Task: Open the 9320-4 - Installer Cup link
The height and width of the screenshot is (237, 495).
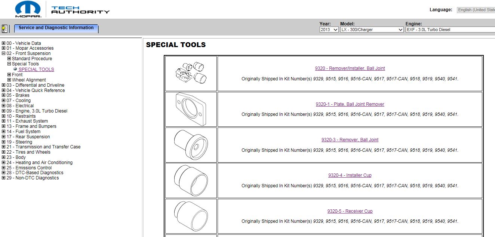Action: (350, 175)
